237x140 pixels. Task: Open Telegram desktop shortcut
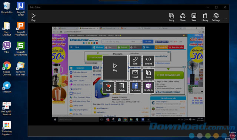coord(7,87)
